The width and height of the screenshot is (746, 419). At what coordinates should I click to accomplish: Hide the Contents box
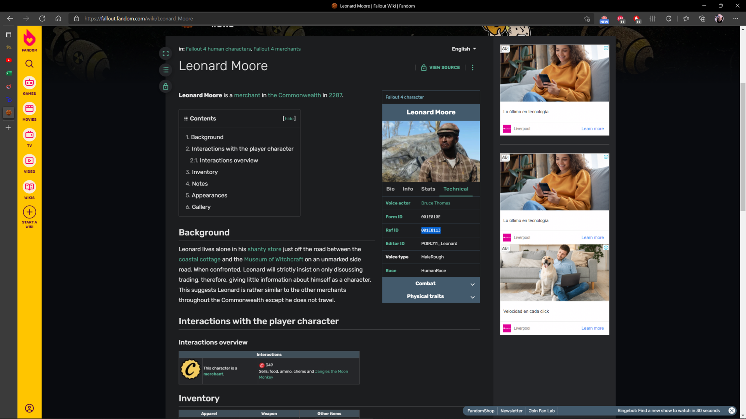(x=289, y=119)
